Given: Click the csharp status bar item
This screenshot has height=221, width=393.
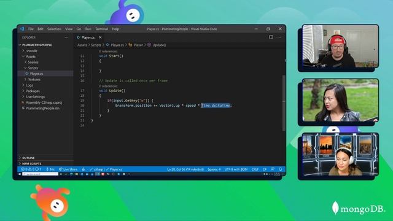Looking at the screenshot, I should pyautogui.click(x=97, y=169).
